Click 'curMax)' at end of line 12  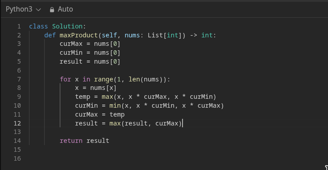point(169,123)
